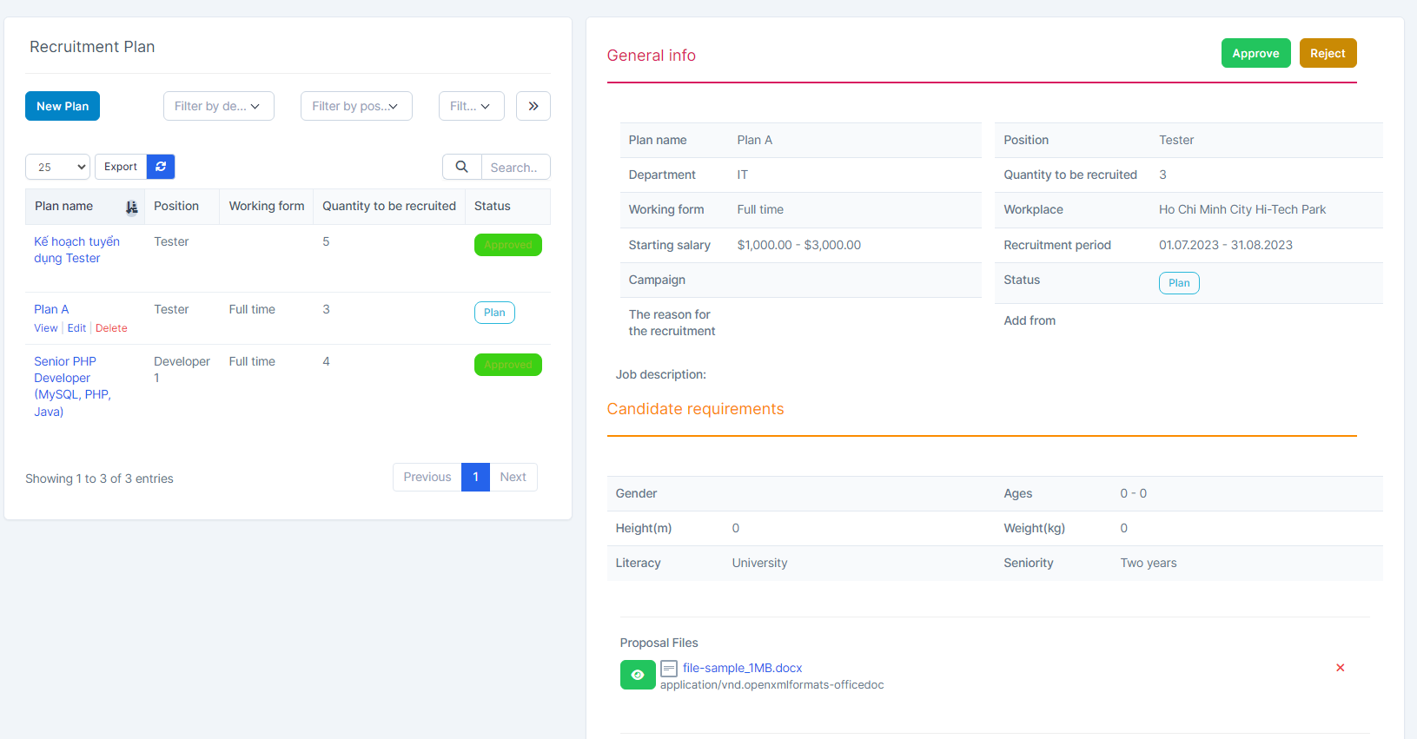Open the Filter by department dropdown
1417x739 pixels.
219,106
